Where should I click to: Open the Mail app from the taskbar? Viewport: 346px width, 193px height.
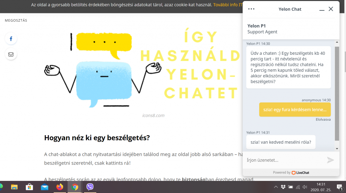tap(45, 187)
